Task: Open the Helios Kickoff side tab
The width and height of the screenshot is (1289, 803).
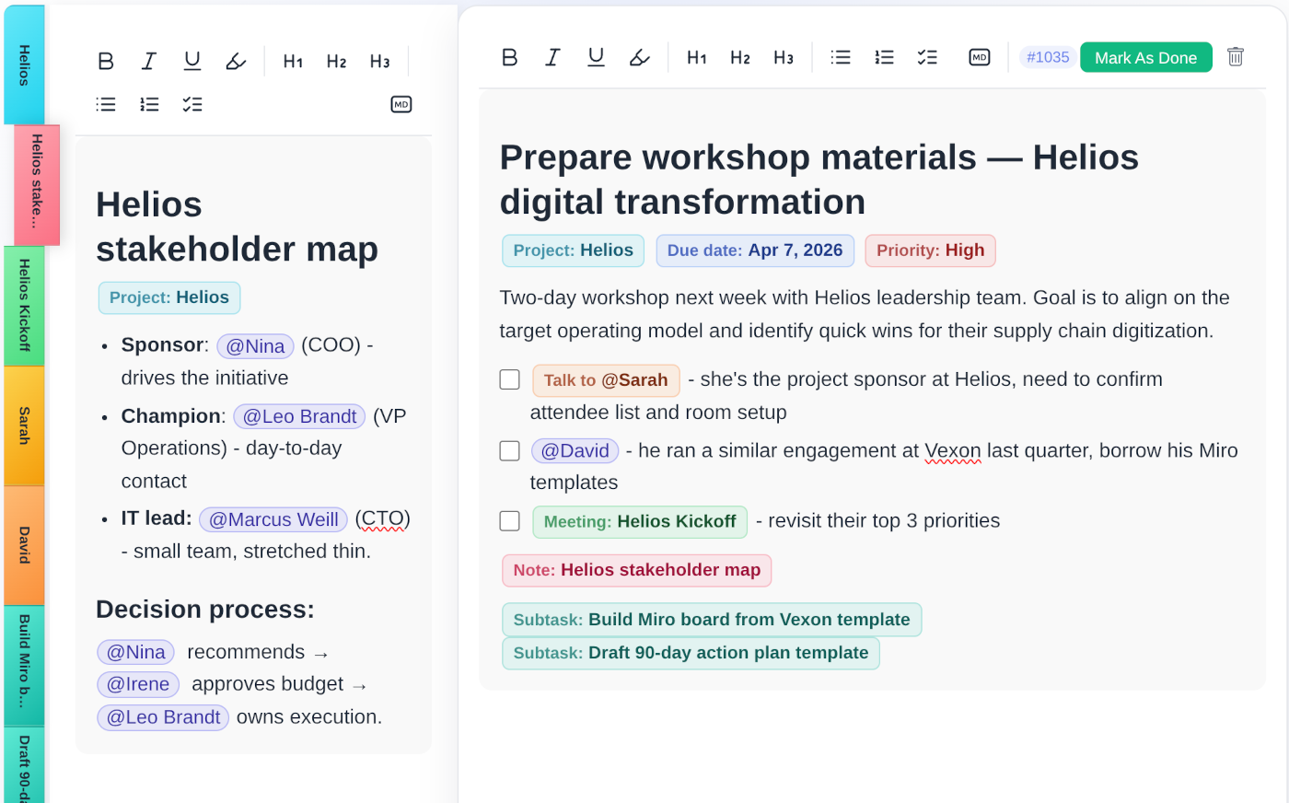Action: 24,306
